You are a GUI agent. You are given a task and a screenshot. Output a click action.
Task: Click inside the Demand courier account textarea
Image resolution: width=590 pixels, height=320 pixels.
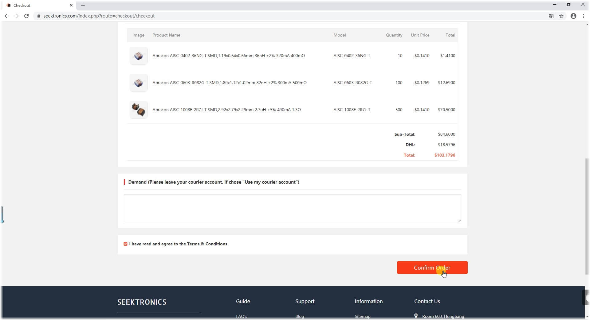tap(292, 208)
